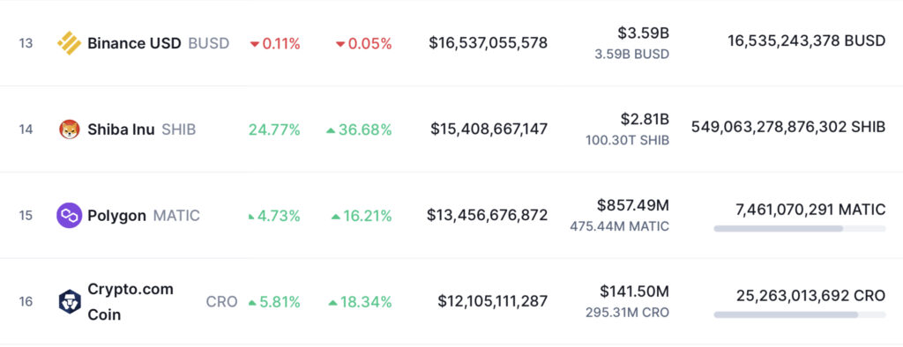903x347 pixels.
Task: Click the SHIB circulating supply value
Action: [x=788, y=127]
